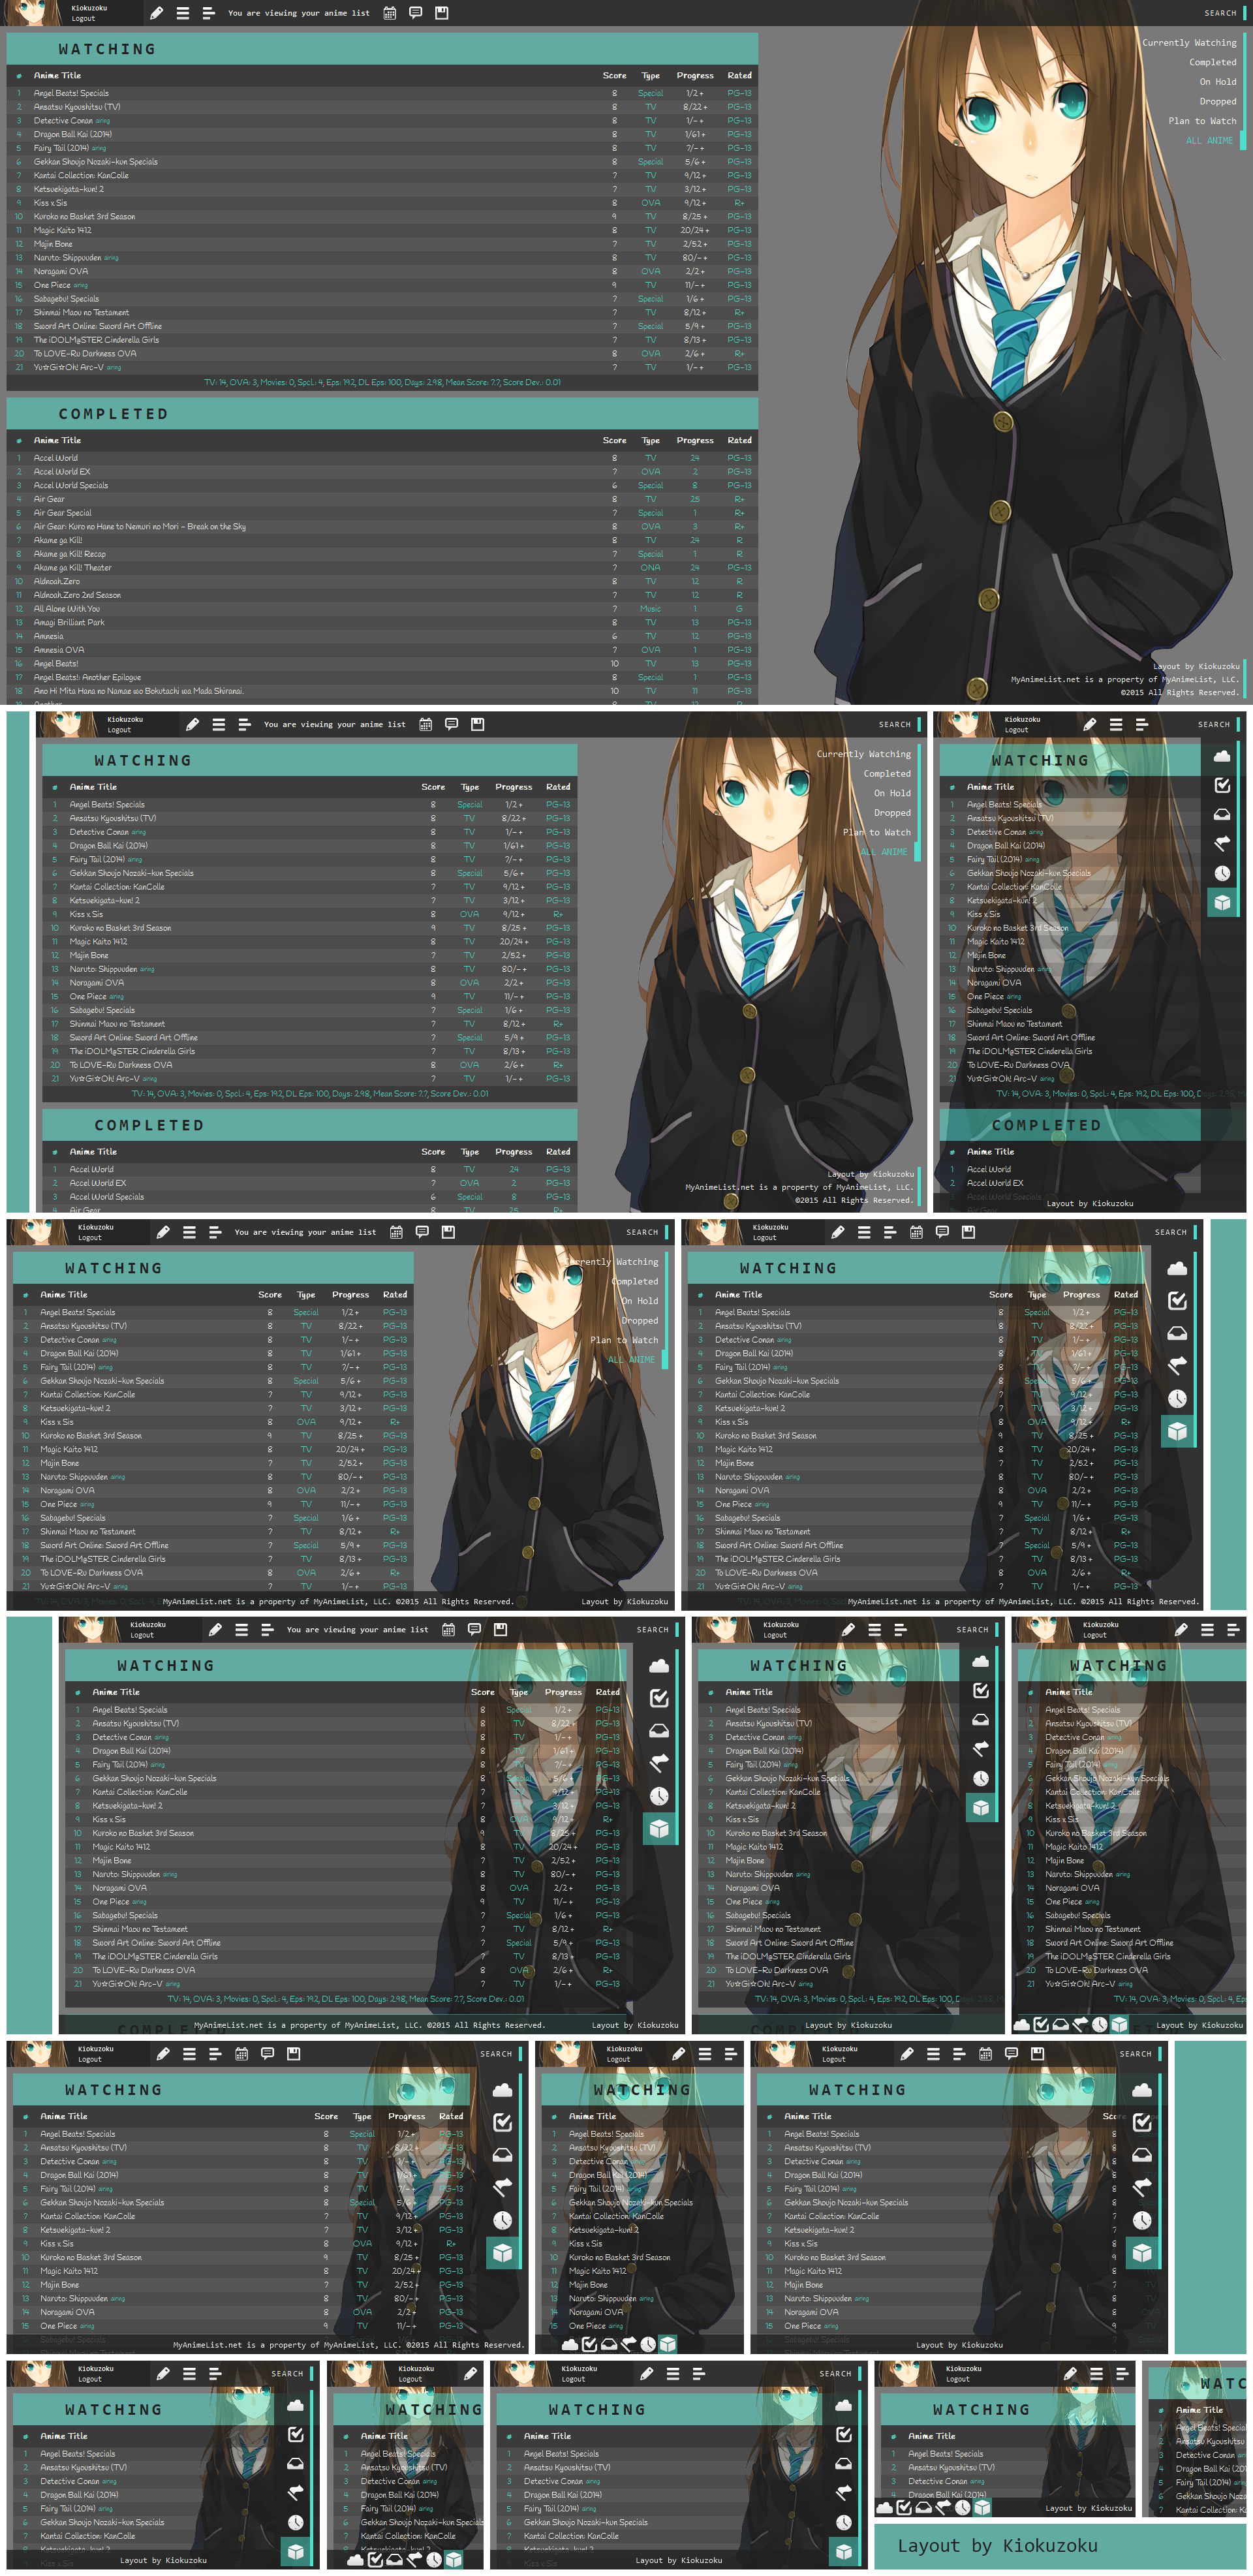Click the hamburger list icon in the topmost screenshot header
The width and height of the screenshot is (1253, 2576).
tap(183, 13)
